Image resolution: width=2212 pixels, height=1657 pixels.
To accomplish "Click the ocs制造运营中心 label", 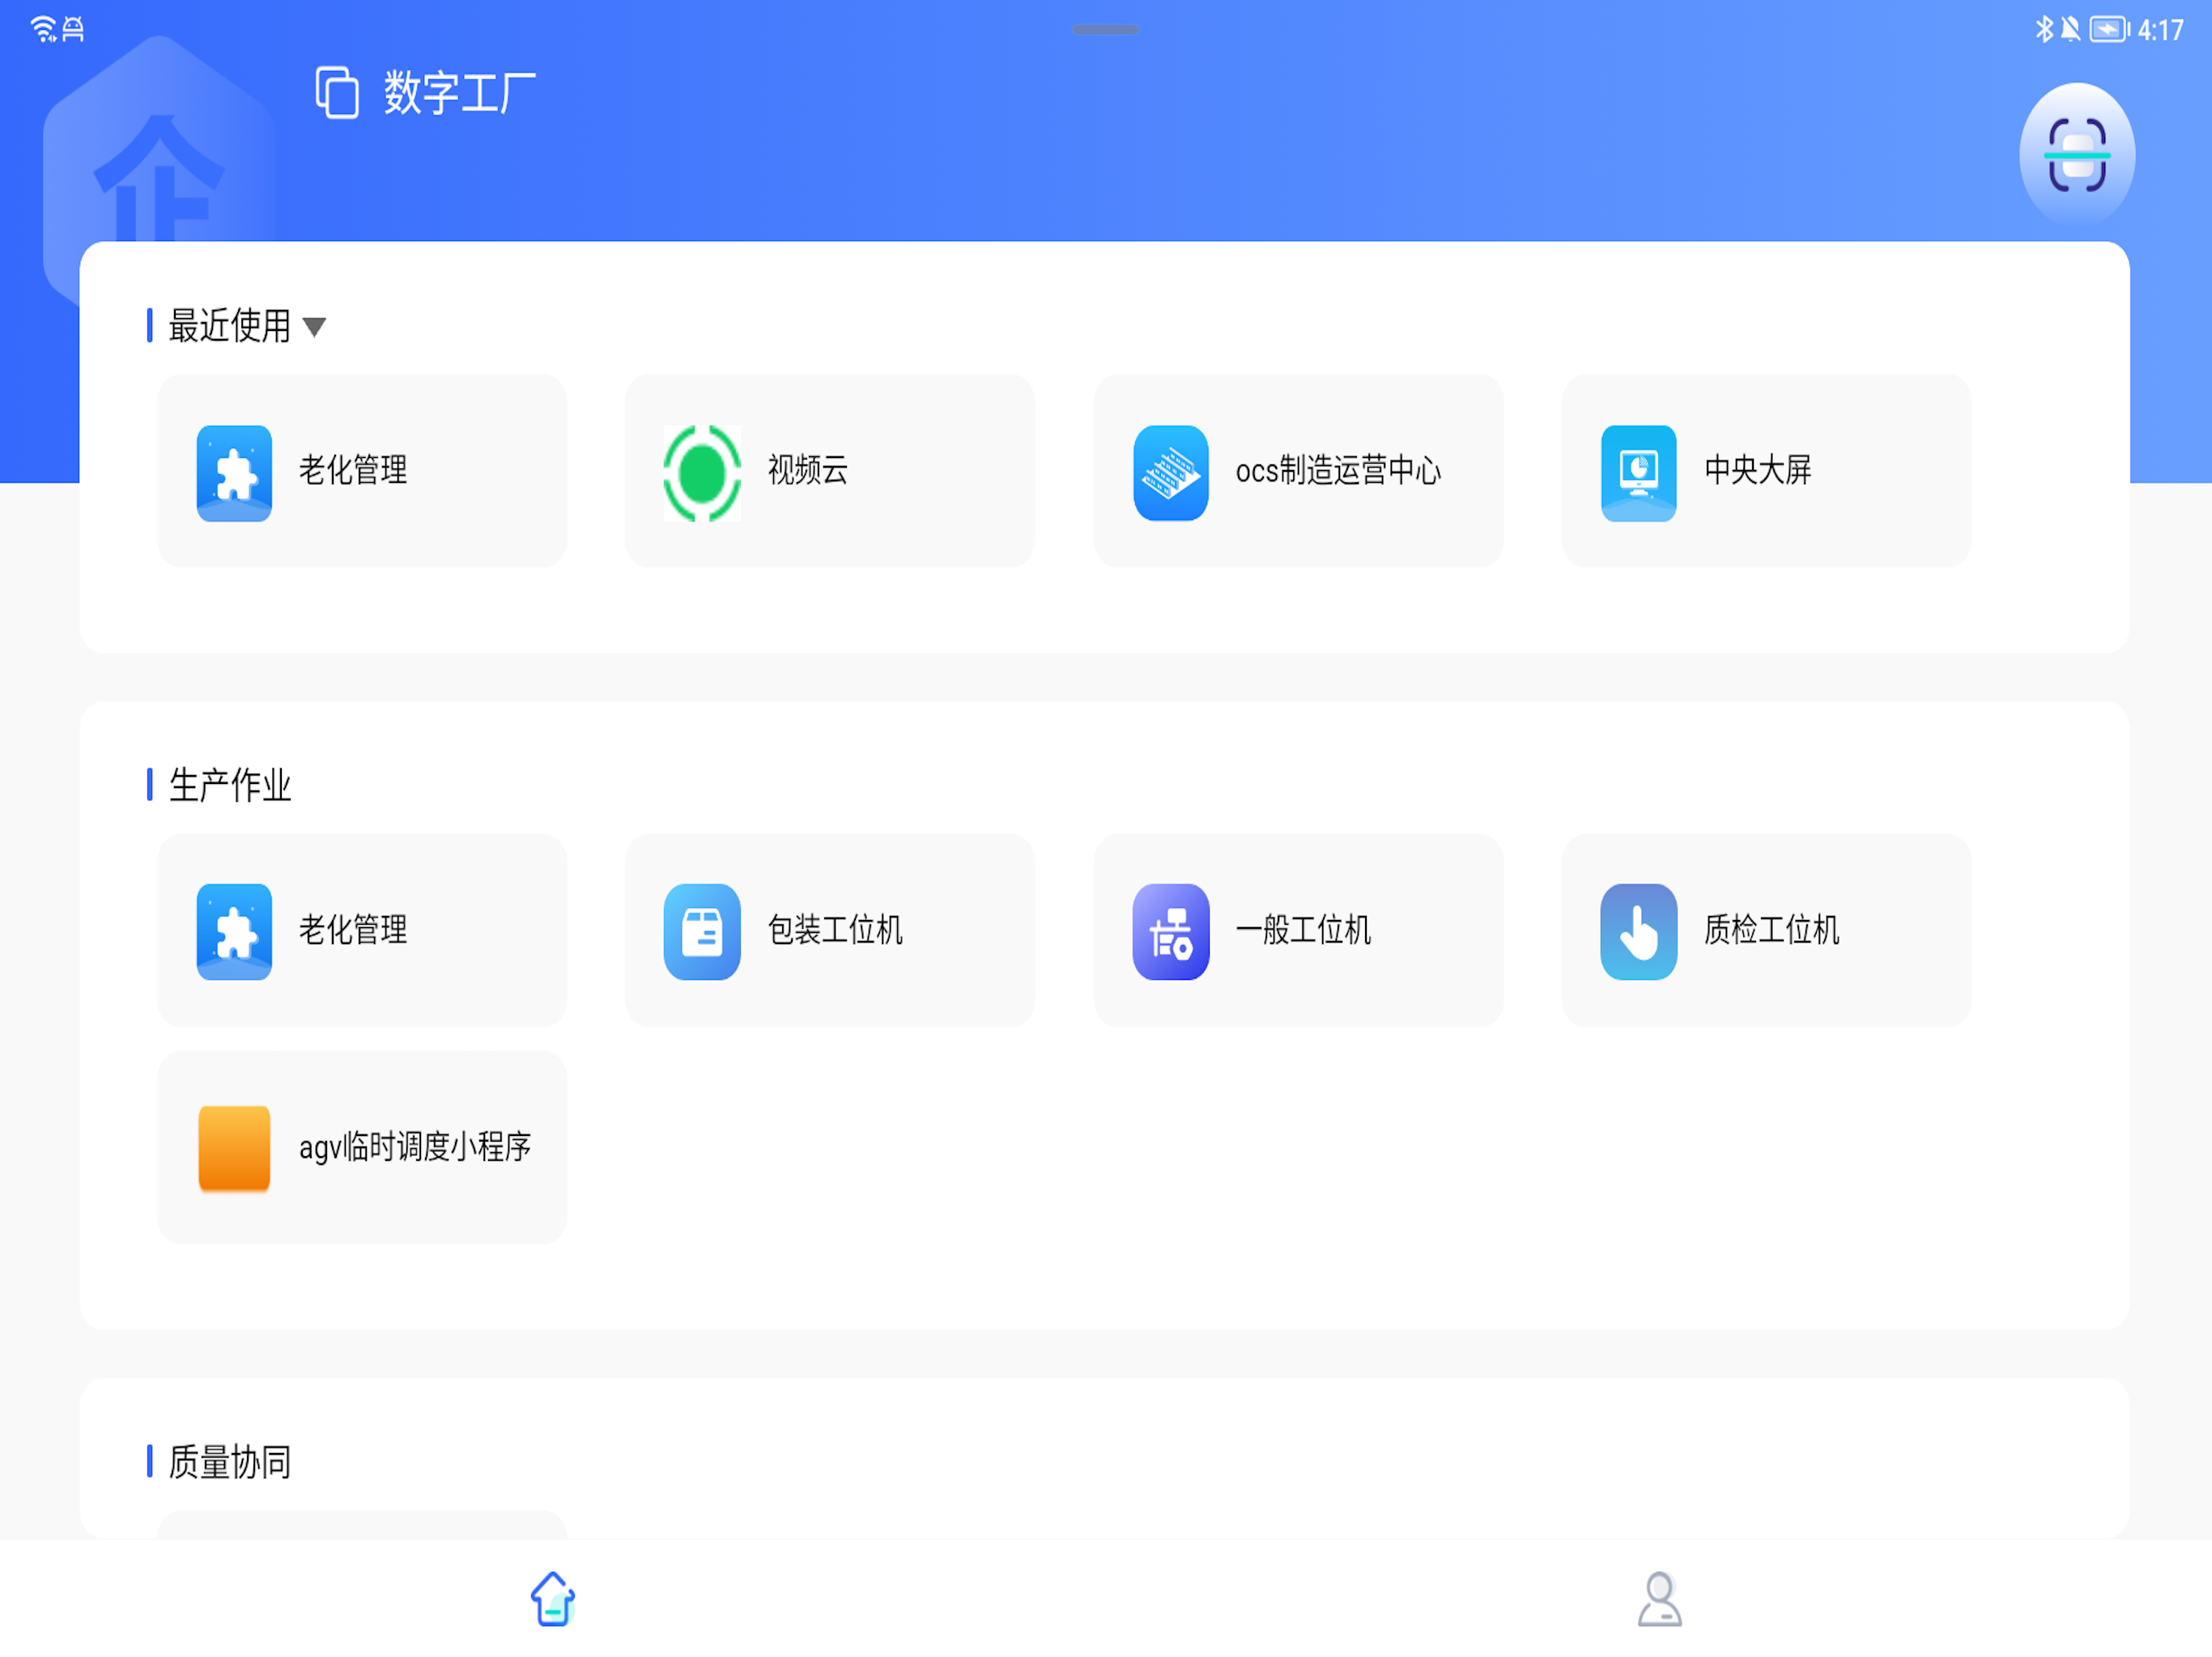I will 1338,470.
